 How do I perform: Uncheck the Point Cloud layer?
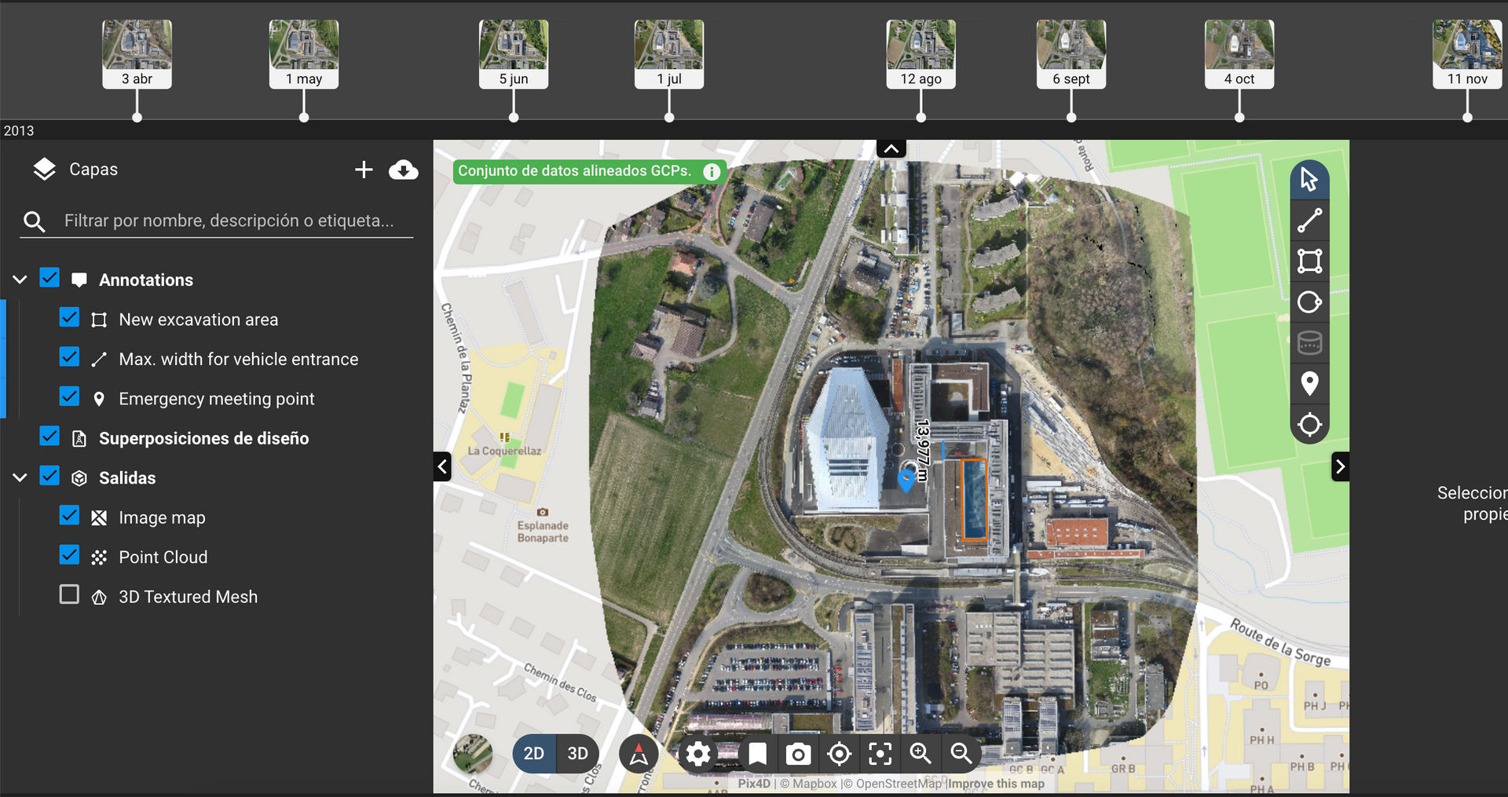pos(69,556)
